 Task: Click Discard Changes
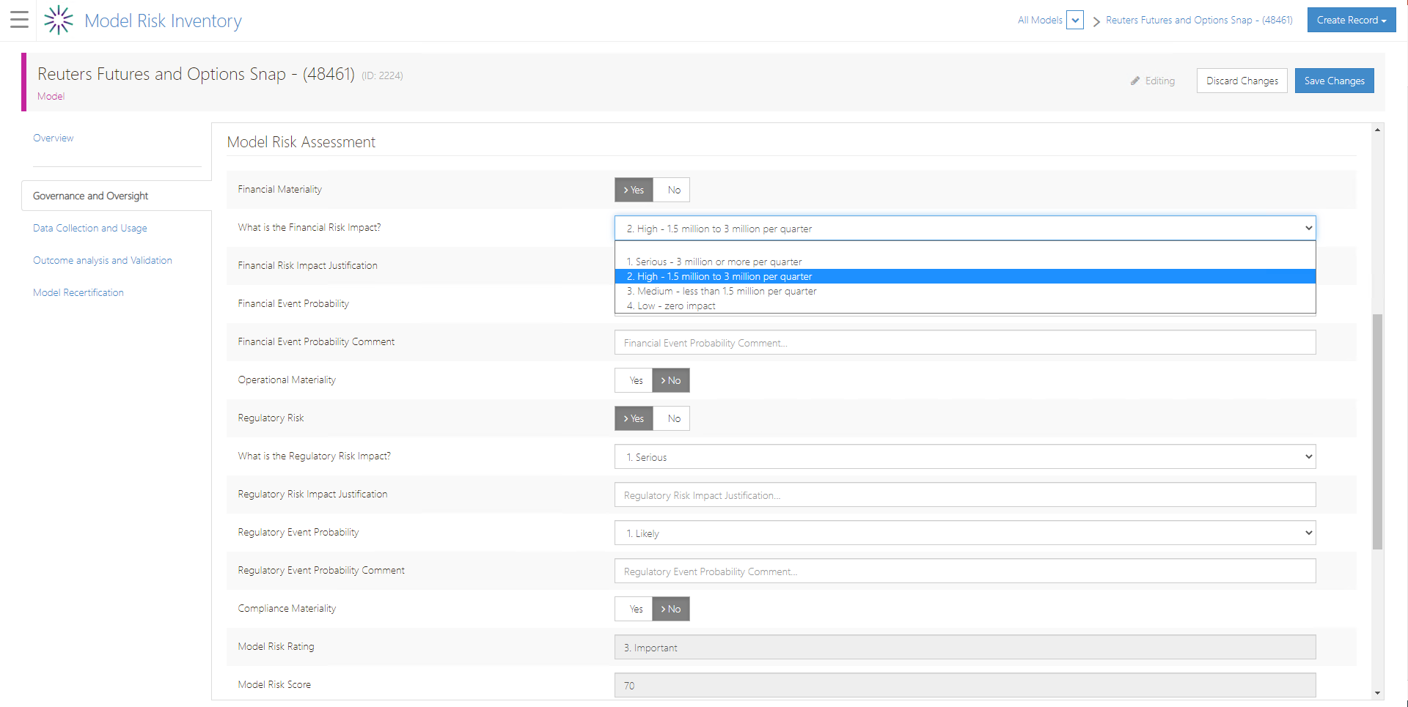pyautogui.click(x=1242, y=81)
